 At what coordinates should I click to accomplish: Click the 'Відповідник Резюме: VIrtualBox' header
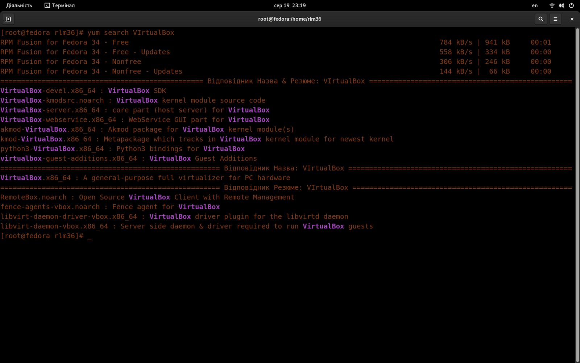[x=286, y=188]
